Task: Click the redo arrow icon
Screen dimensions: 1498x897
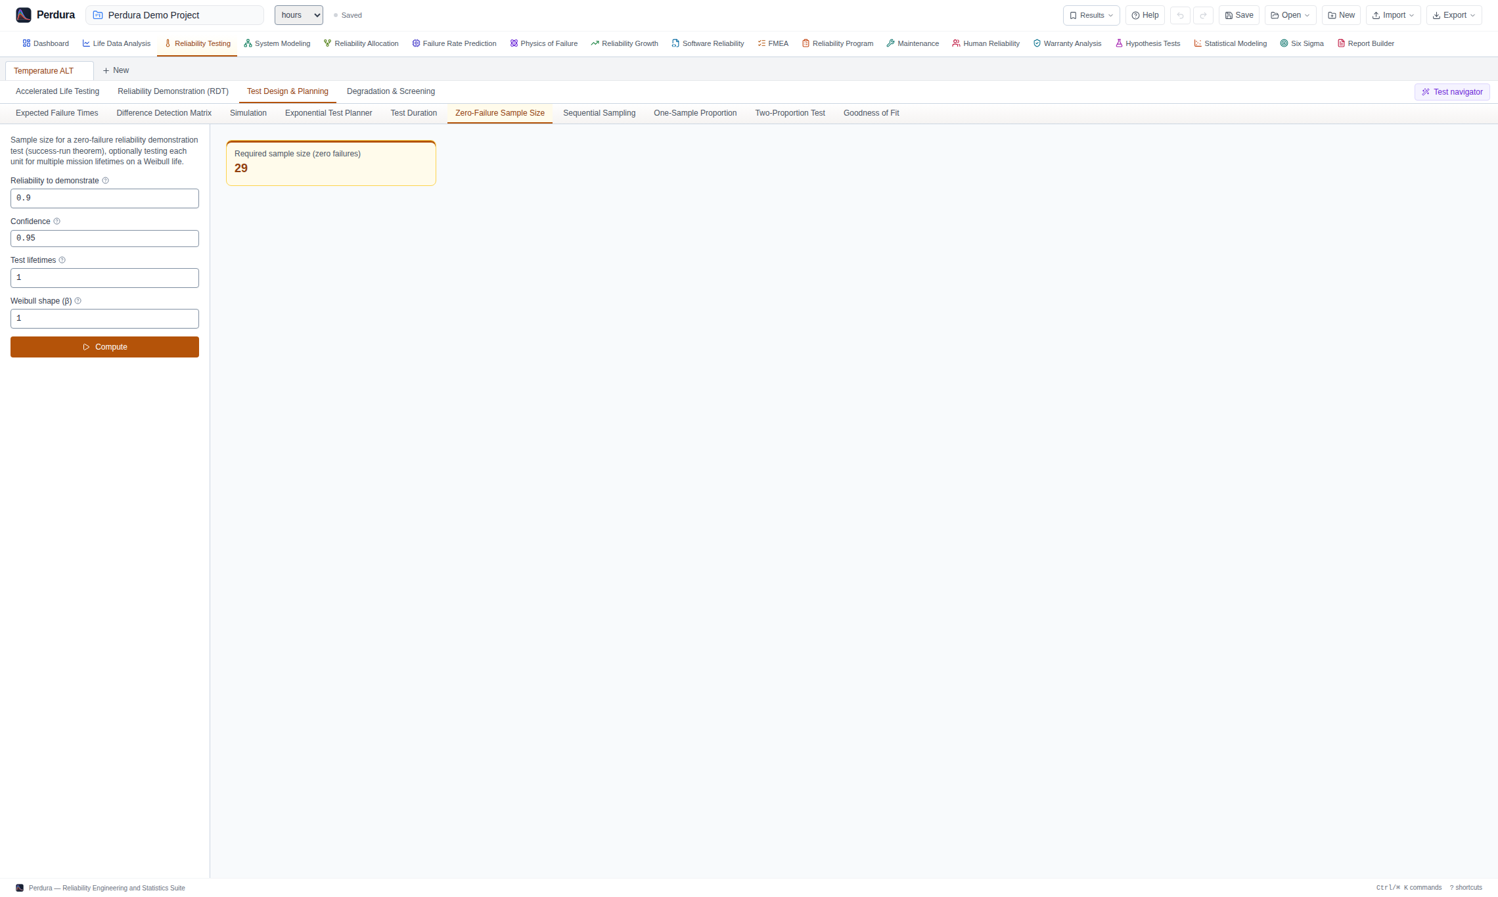Action: 1203,15
